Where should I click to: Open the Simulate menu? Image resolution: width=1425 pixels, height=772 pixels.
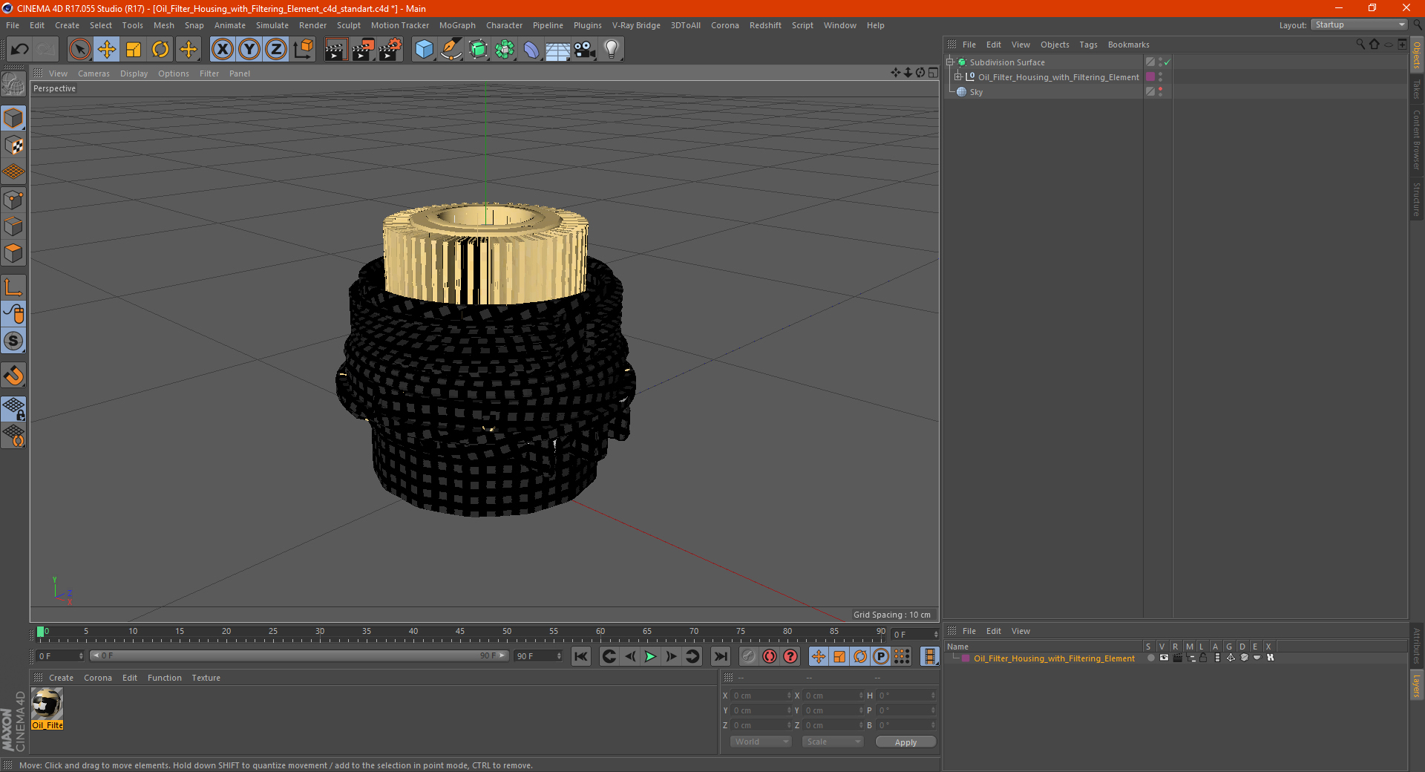click(x=272, y=25)
